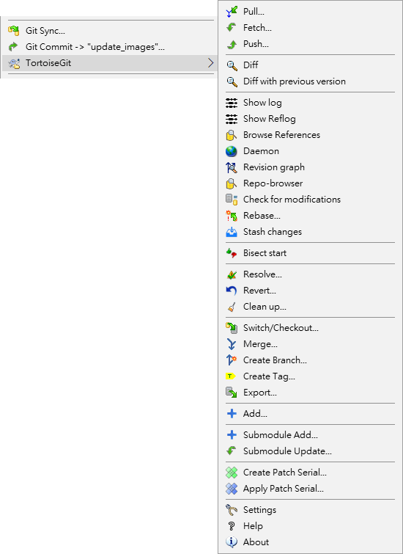Image resolution: width=403 pixels, height=554 pixels.
Task: Click the Show log lines icon
Action: pos(232,103)
